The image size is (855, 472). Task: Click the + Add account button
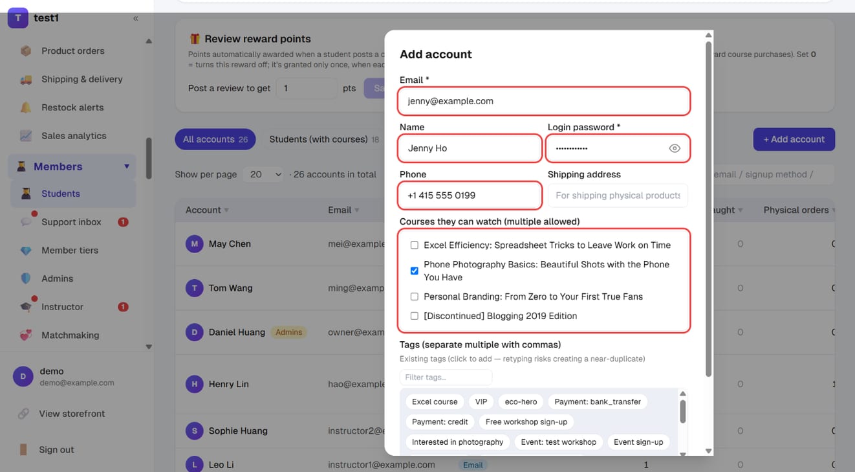pos(794,139)
